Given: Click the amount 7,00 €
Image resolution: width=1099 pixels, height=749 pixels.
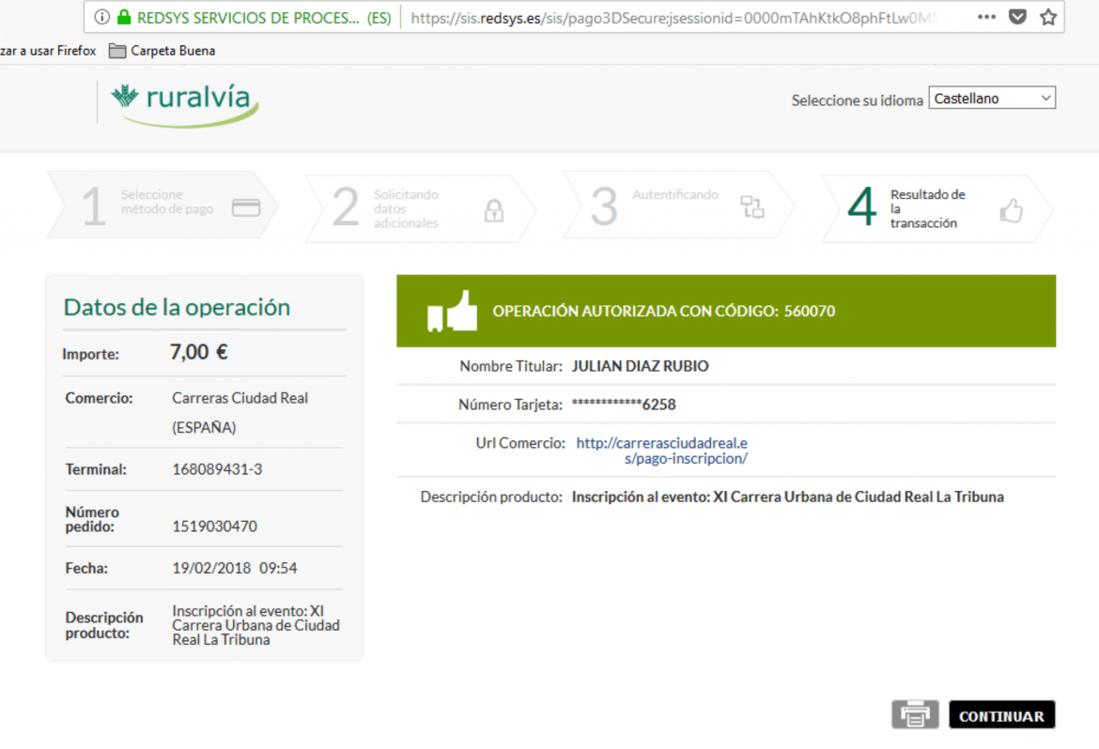Looking at the screenshot, I should (x=199, y=352).
